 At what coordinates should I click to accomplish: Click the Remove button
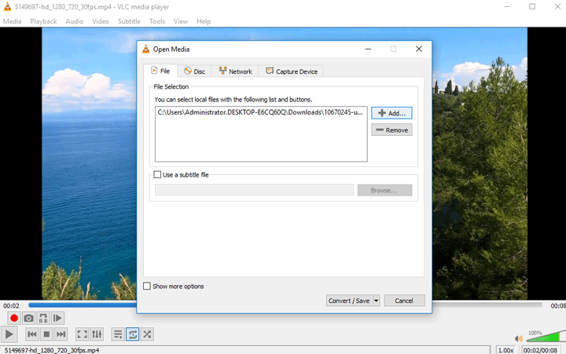point(391,130)
